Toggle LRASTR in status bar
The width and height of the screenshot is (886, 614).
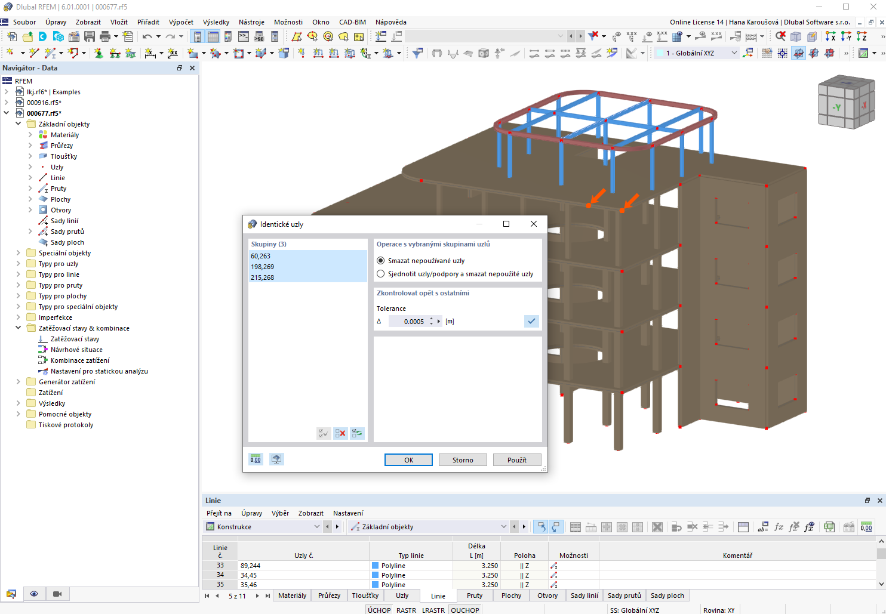(433, 610)
